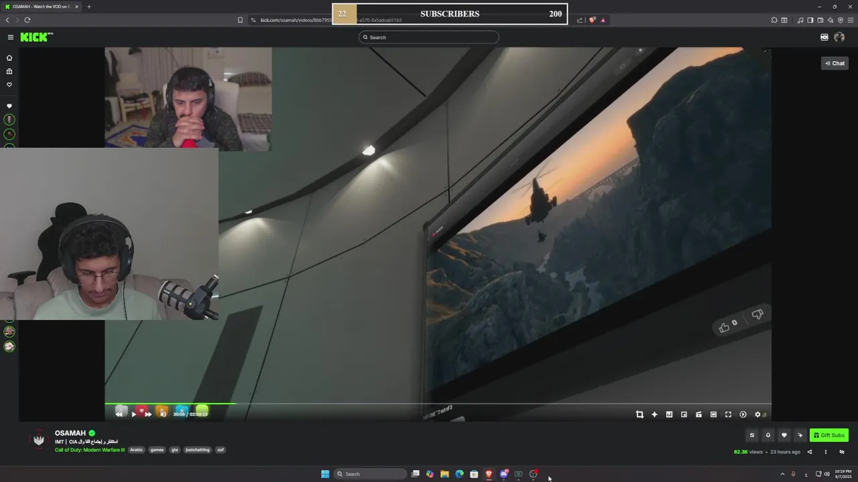This screenshot has width=858, height=482.
Task: Play the VOD video
Action: pos(133,414)
